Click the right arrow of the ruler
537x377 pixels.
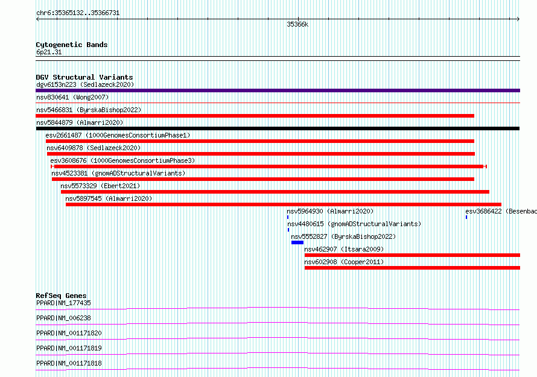coord(518,19)
